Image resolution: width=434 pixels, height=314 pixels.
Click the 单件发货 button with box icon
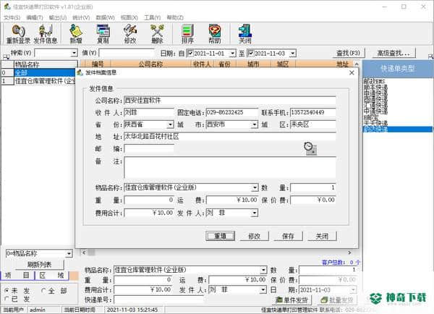click(292, 300)
